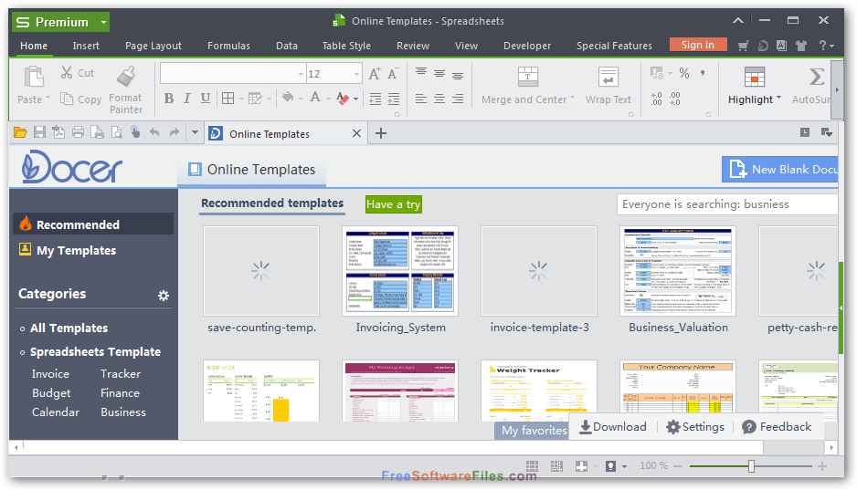This screenshot has width=857, height=490.
Task: Open the Developer tab
Action: pos(527,46)
